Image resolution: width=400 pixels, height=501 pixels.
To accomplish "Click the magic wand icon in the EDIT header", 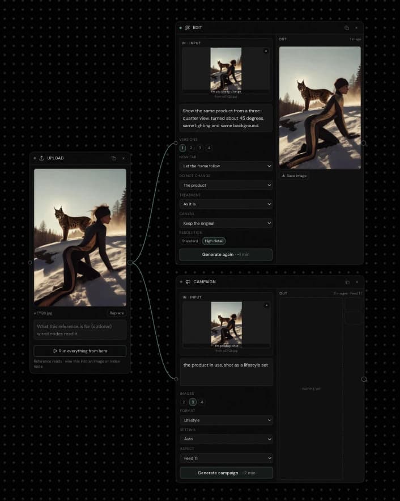I will click(187, 28).
